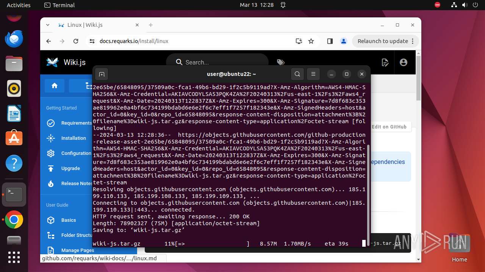Image resolution: width=485 pixels, height=272 pixels.
Task: Open the Terminal app menu in top bar
Action: (59, 5)
